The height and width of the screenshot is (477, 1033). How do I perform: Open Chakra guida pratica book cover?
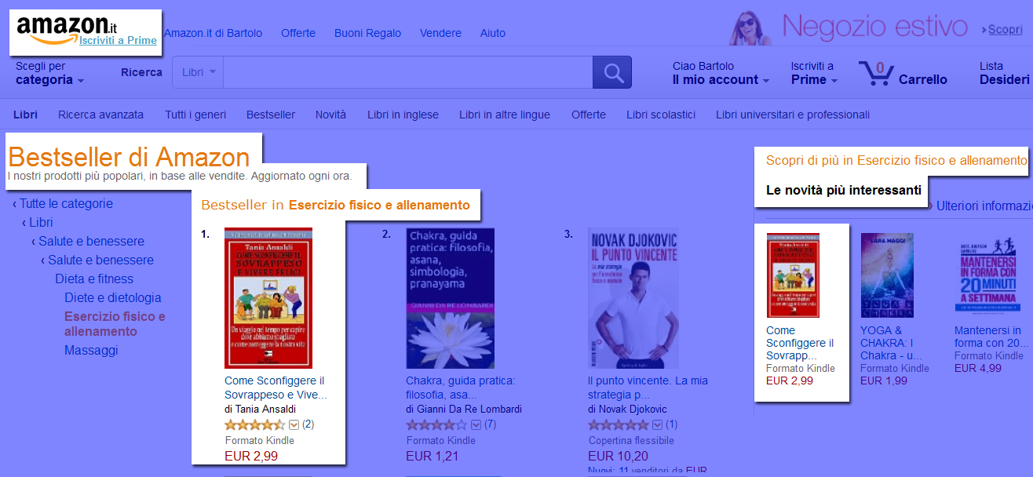pos(450,298)
